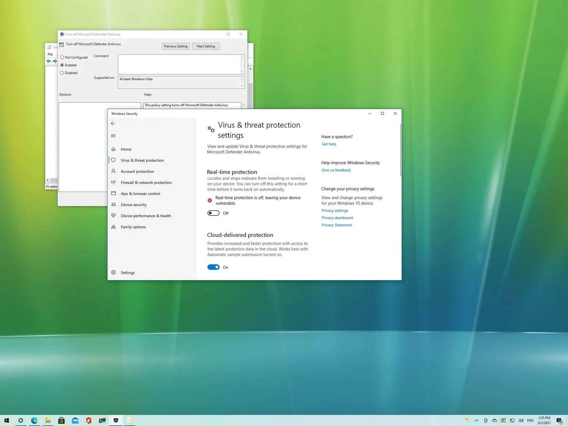Click the Next Setting button in the policy window

206,46
